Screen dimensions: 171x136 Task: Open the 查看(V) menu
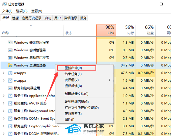37,11
